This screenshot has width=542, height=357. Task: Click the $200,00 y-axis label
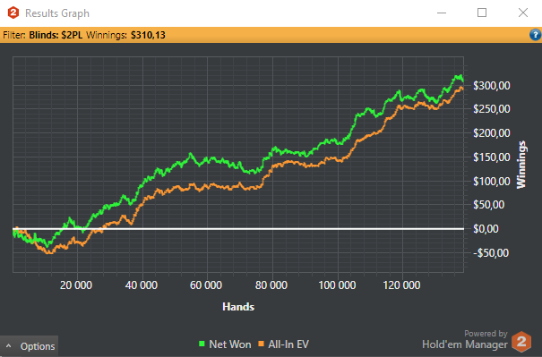[x=492, y=133]
